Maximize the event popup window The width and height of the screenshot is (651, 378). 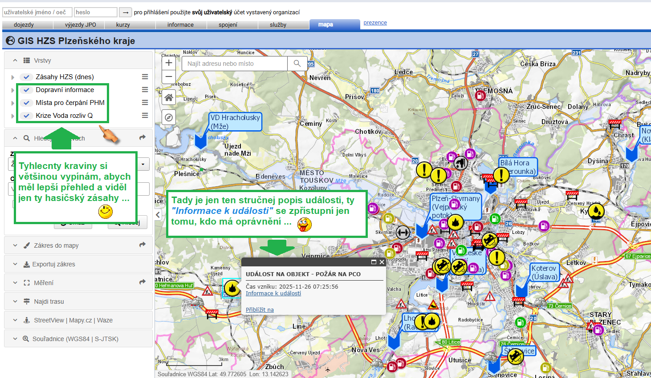(x=374, y=262)
